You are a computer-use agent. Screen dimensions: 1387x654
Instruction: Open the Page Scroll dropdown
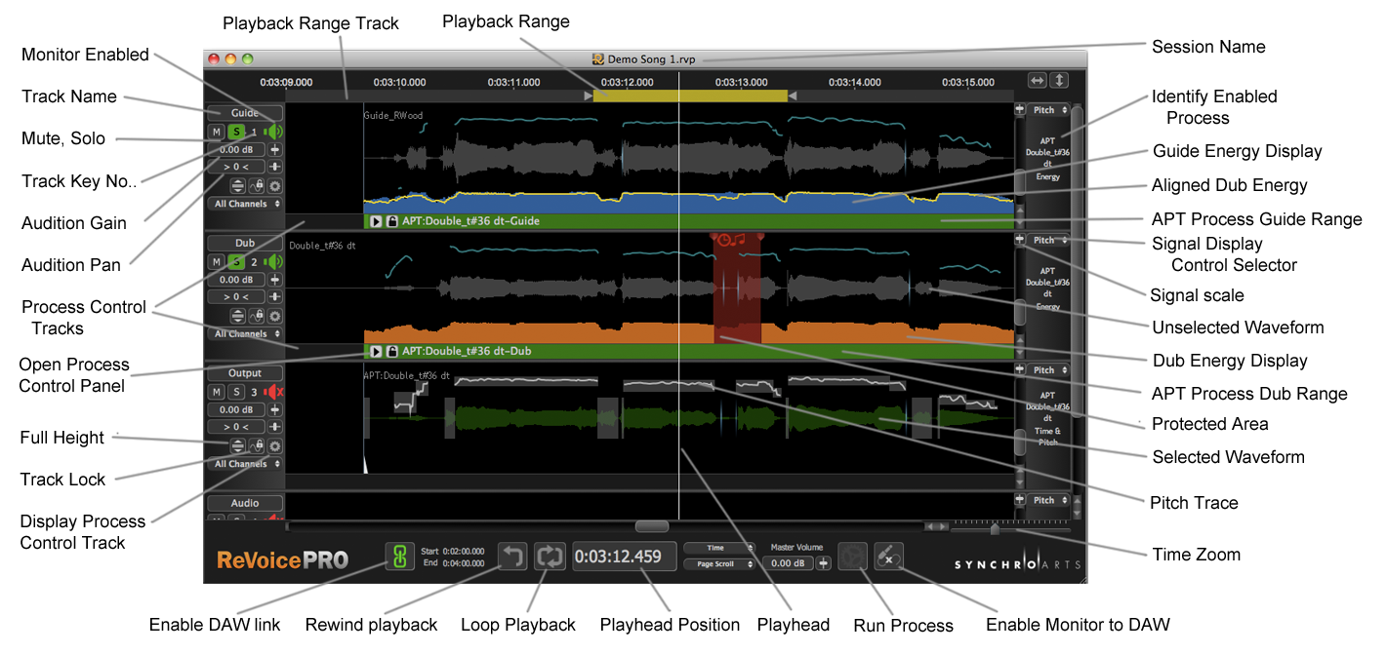tap(720, 563)
